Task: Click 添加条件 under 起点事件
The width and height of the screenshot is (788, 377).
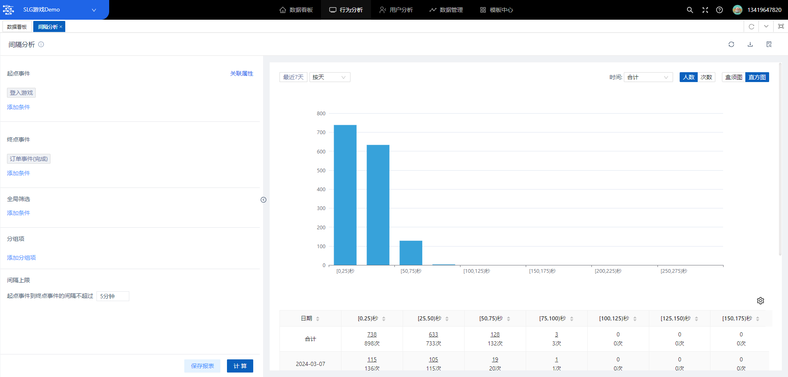Action: coord(18,107)
